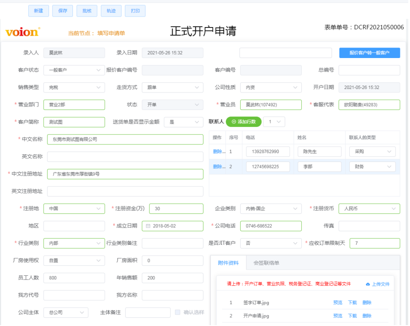Click the 客户简称 input field
Screen dimensions: 410x326
click(x=74, y=122)
